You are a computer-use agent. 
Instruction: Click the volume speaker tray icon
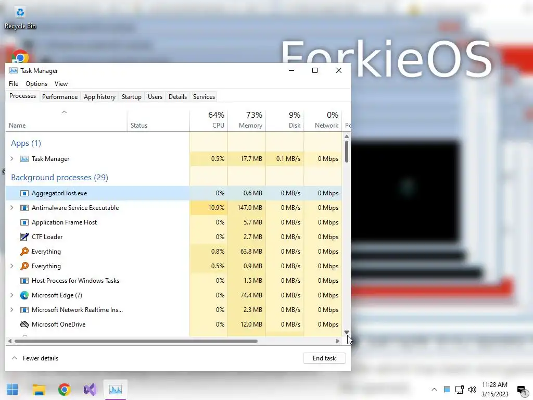pyautogui.click(x=472, y=390)
